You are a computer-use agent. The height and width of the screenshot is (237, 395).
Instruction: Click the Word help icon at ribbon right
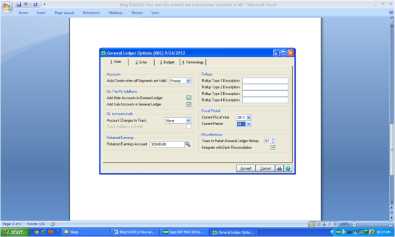click(x=392, y=13)
